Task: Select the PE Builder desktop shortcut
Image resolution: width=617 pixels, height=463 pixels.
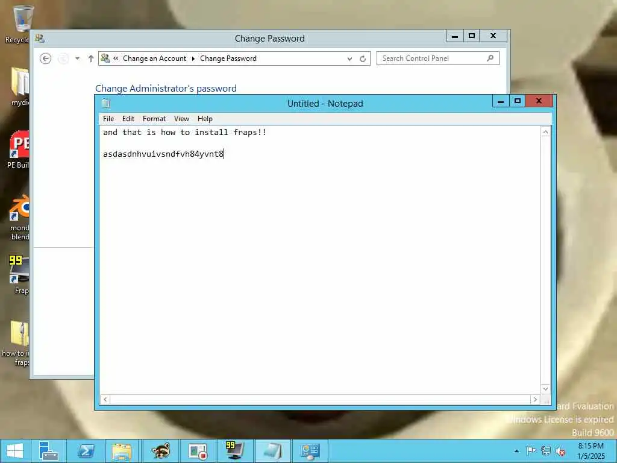Action: pos(19,150)
